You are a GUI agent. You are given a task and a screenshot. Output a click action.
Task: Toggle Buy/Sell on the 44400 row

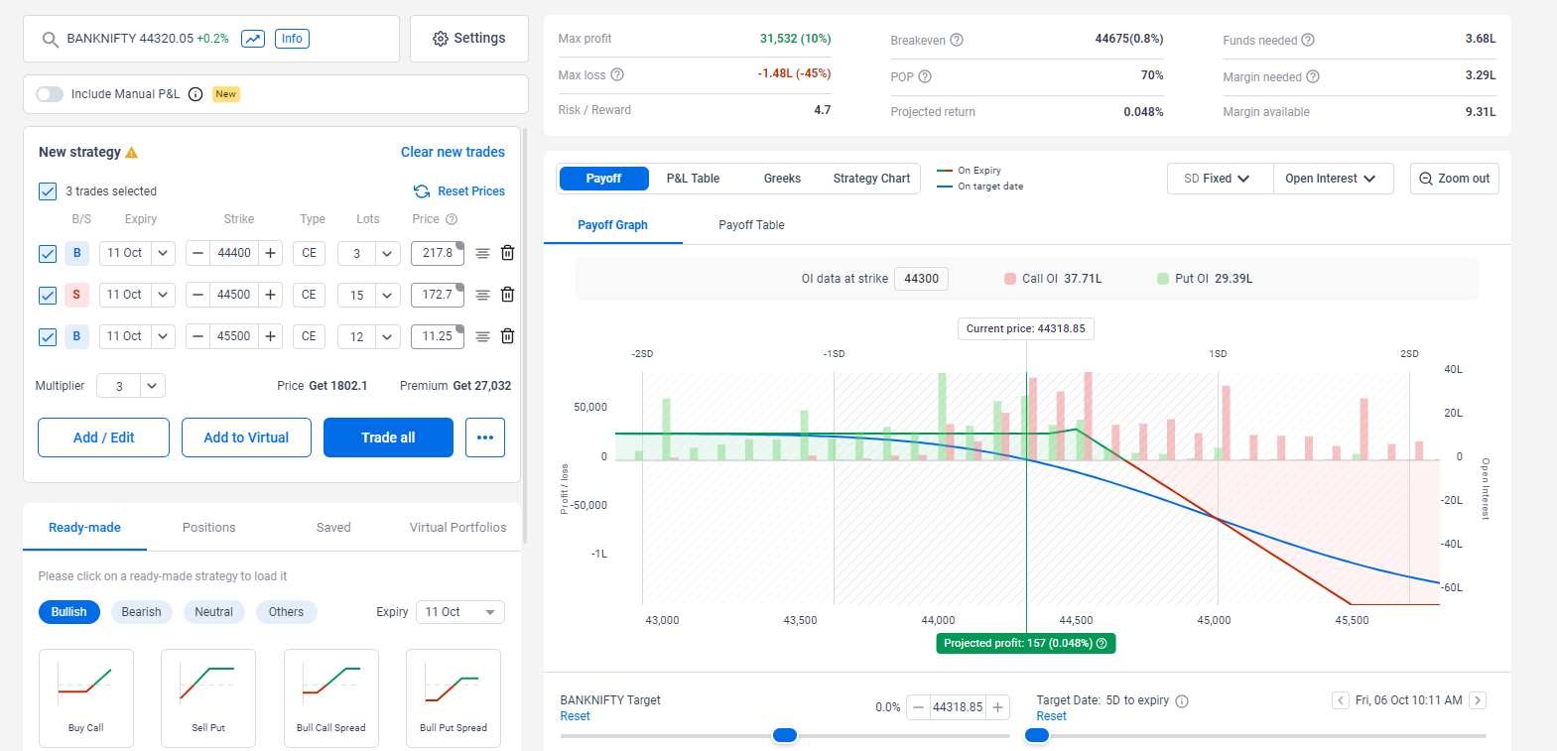tap(76, 253)
